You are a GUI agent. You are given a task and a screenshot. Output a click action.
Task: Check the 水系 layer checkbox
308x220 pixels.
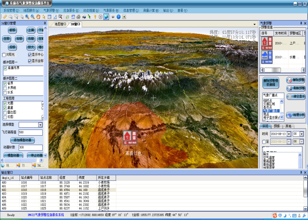[x=5, y=92]
